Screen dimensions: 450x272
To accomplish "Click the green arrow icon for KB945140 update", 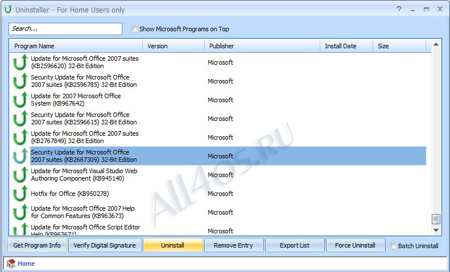I will pos(20,175).
